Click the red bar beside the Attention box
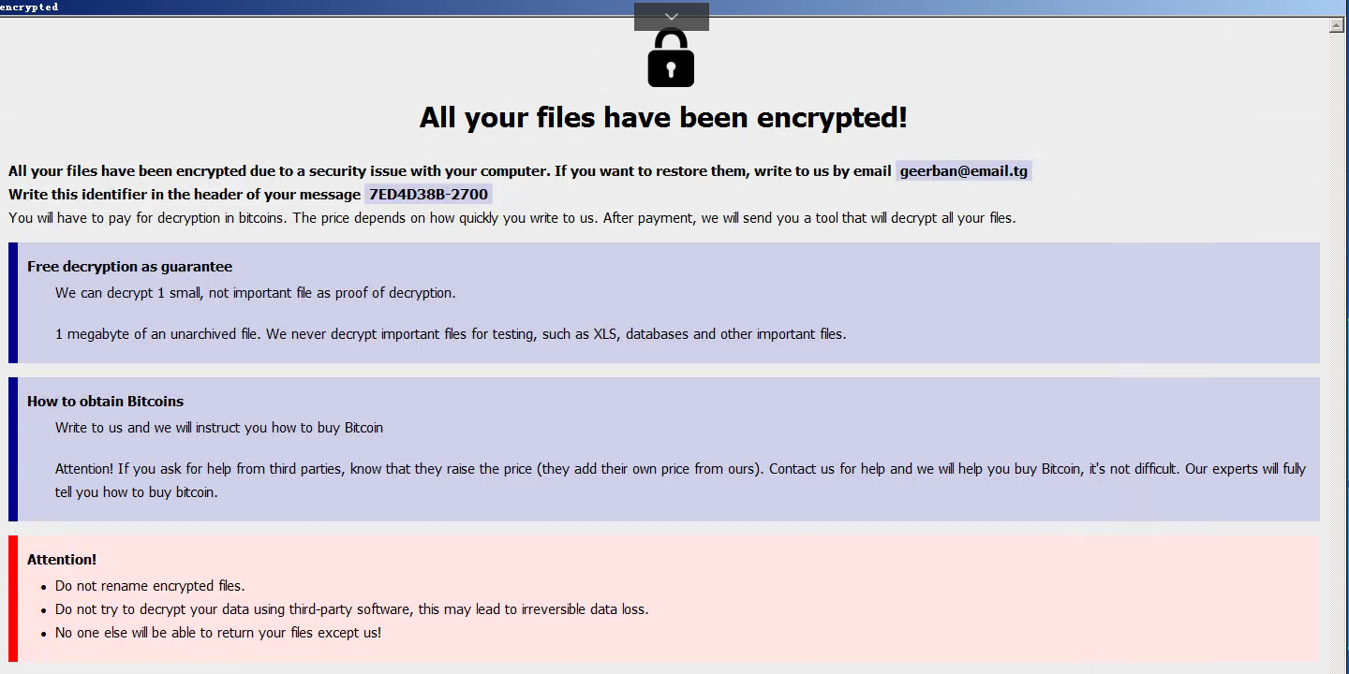1349x674 pixels. [x=13, y=598]
